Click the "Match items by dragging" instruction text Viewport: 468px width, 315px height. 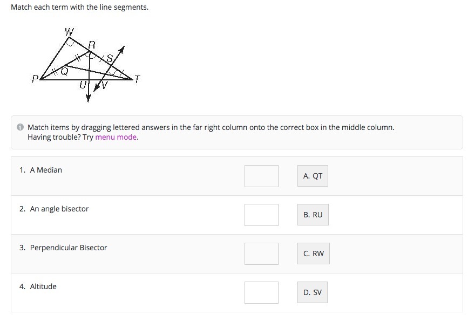pos(211,128)
